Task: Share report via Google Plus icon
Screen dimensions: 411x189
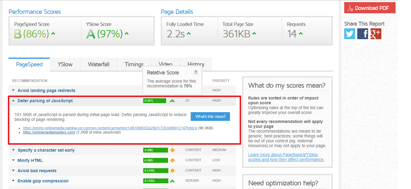Action: [x=376, y=34]
